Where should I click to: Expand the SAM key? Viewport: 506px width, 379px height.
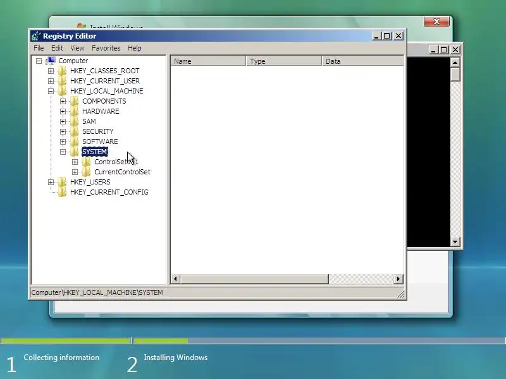coord(63,121)
